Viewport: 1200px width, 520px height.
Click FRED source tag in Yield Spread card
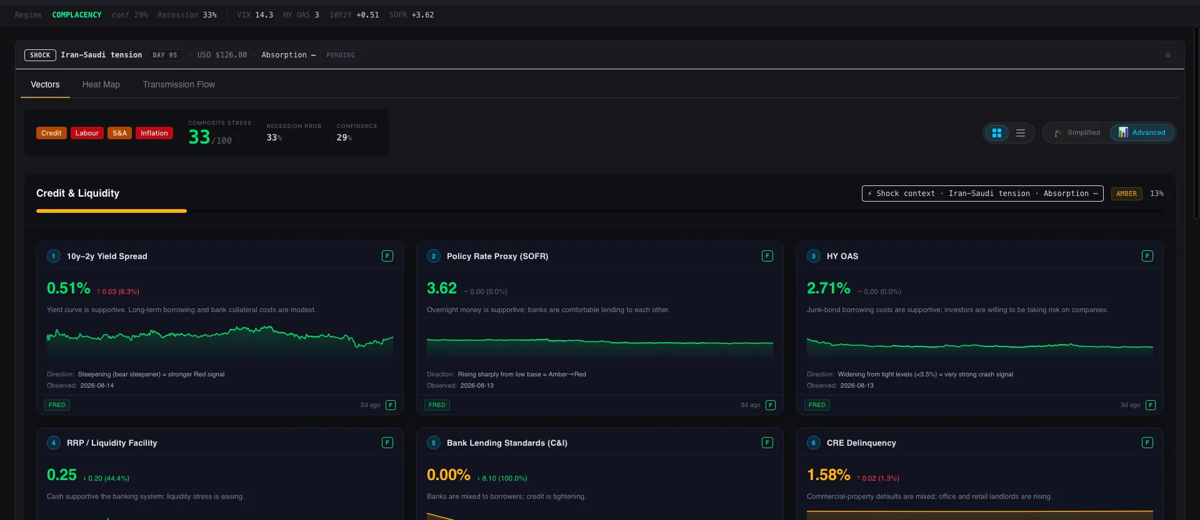point(57,405)
